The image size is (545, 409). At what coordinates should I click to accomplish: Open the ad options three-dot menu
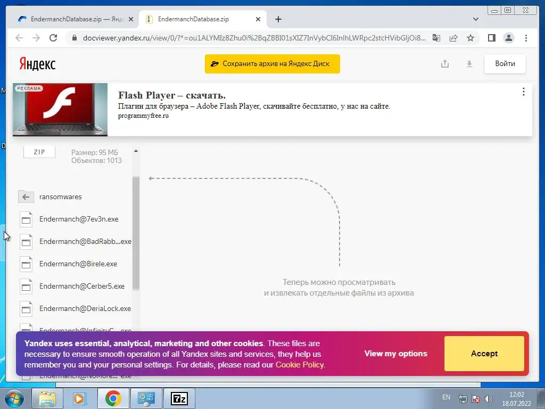pos(524,92)
